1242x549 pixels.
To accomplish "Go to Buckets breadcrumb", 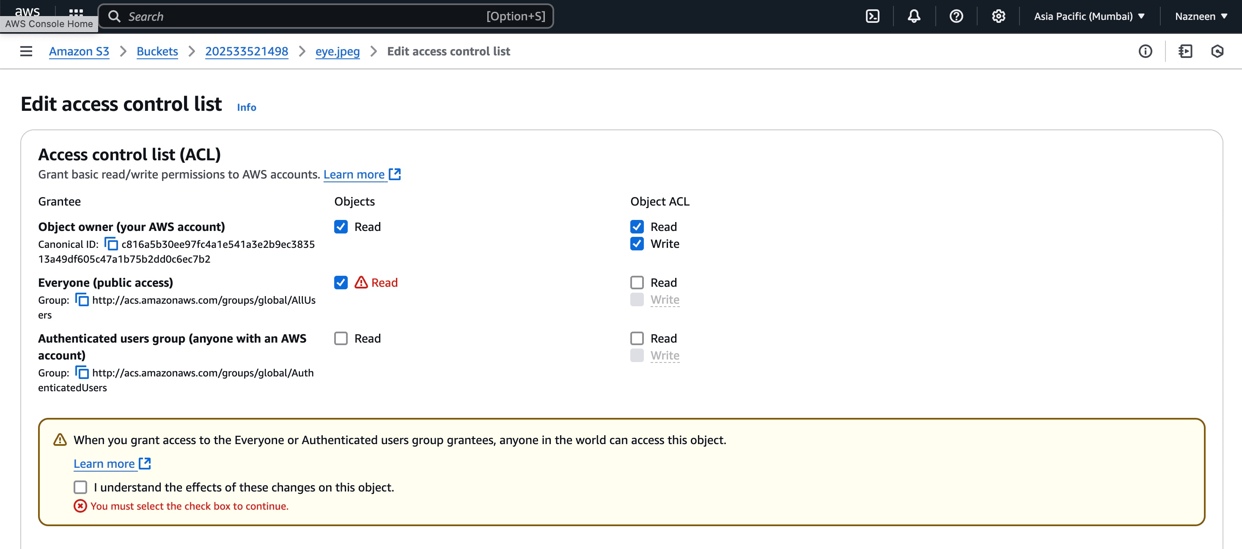I will click(x=157, y=51).
